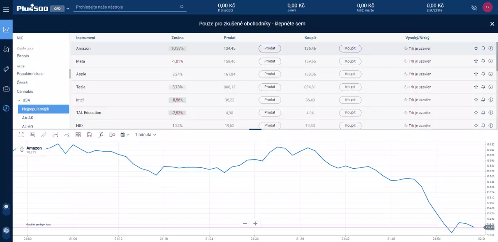Image resolution: width=498 pixels, height=242 pixels.
Task: Select Populární akcie category
Action: [x=30, y=74]
